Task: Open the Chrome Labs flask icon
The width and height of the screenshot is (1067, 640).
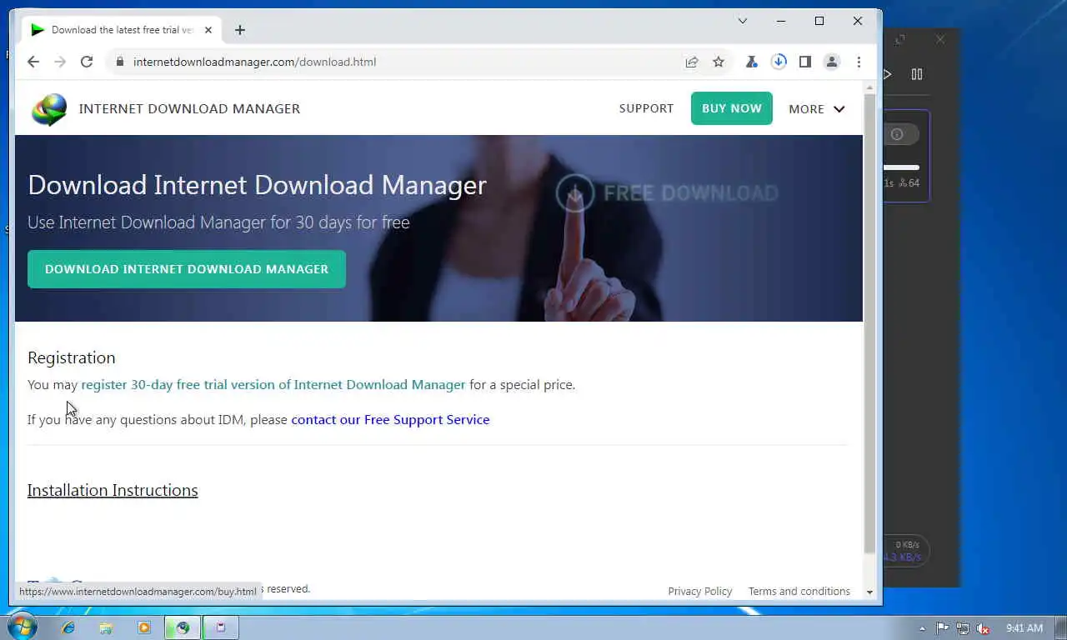Action: tap(752, 62)
